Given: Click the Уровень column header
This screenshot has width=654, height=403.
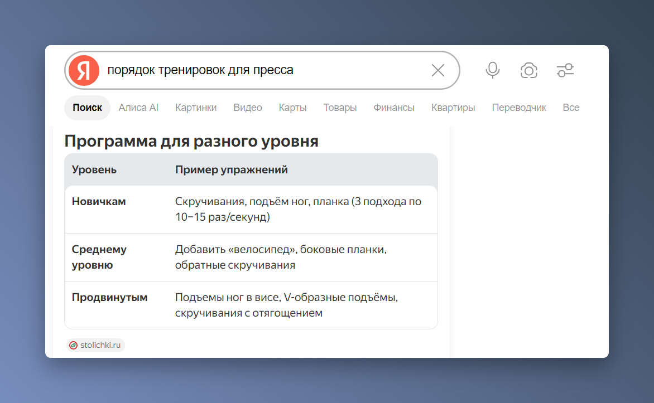Looking at the screenshot, I should [94, 169].
